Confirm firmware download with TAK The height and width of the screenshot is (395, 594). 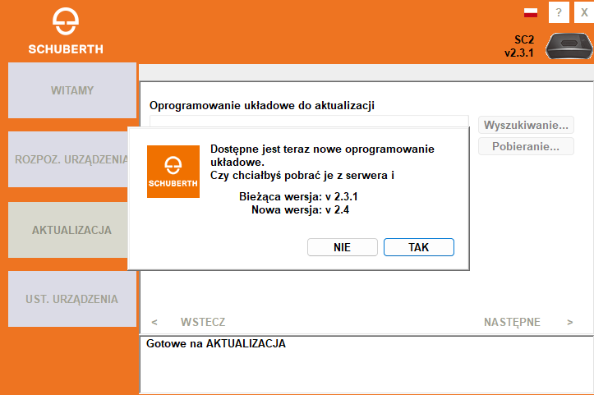tap(419, 247)
